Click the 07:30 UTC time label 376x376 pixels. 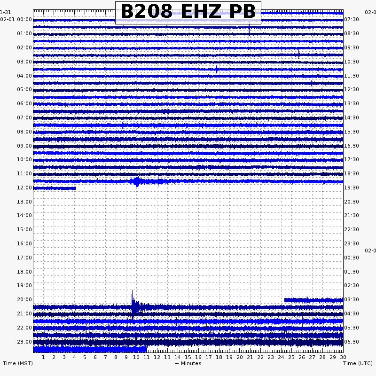[x=352, y=19]
